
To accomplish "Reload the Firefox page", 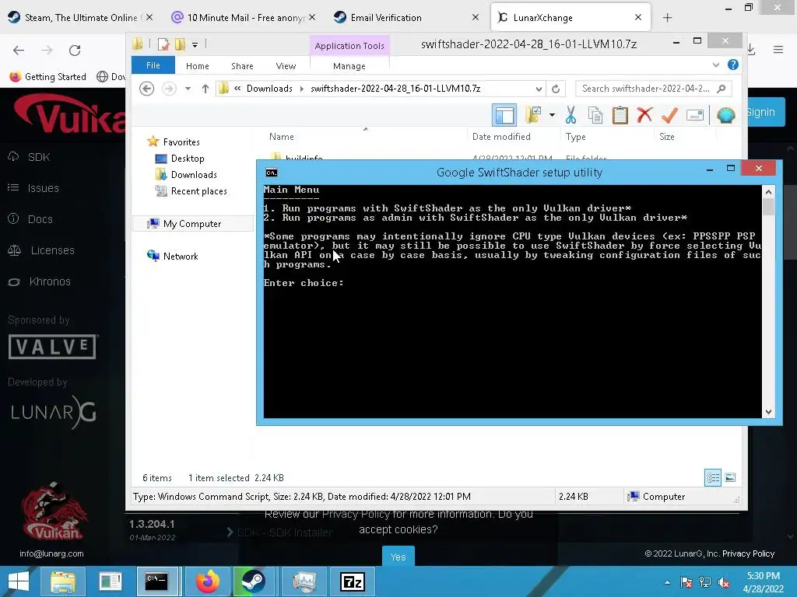I will 75,51.
